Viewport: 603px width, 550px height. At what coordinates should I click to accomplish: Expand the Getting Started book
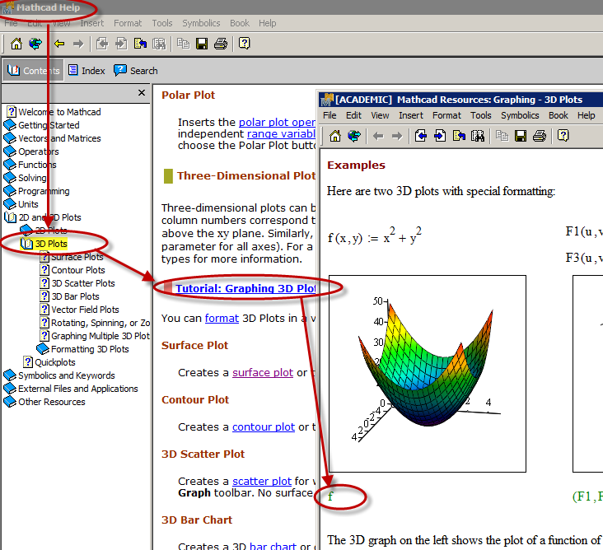coord(10,125)
